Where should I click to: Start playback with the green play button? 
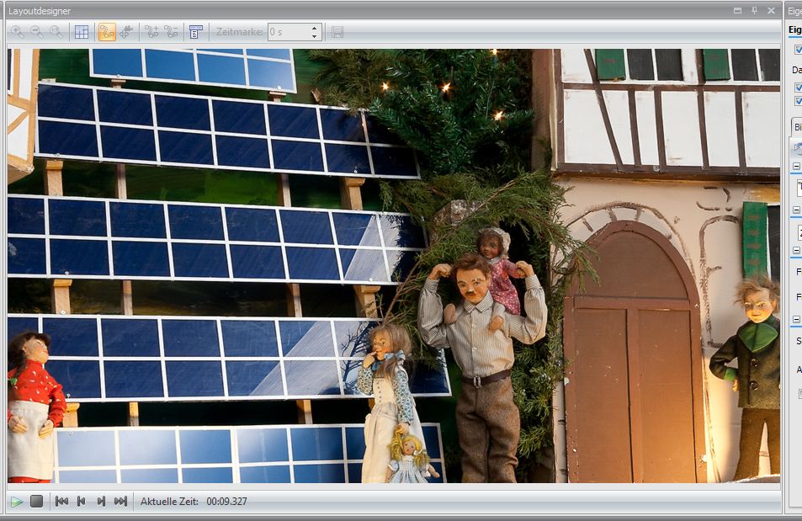(17, 502)
